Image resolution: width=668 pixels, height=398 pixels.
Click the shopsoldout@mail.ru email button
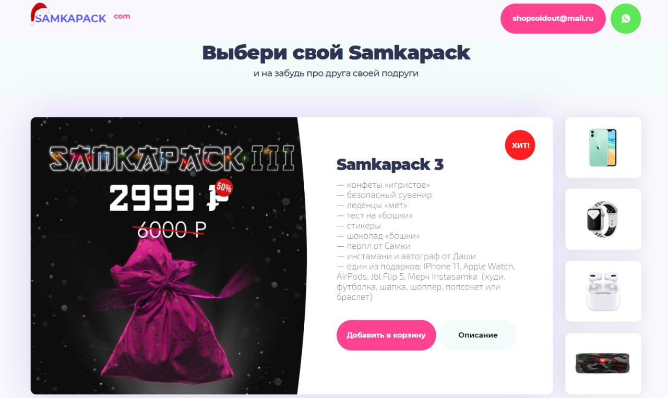pyautogui.click(x=553, y=19)
